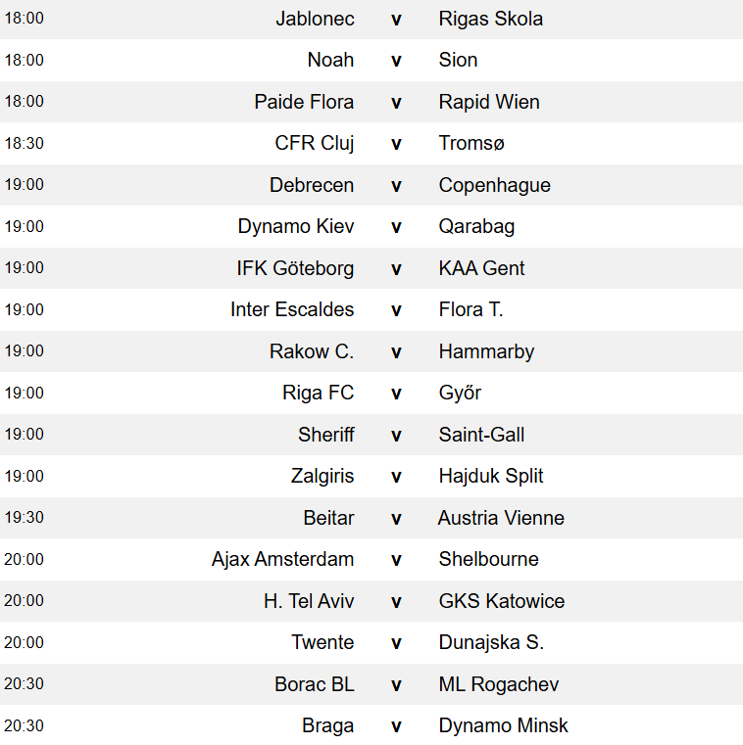The width and height of the screenshot is (743, 745).
Task: Open the IFK Göteborg team link
Action: [295, 268]
